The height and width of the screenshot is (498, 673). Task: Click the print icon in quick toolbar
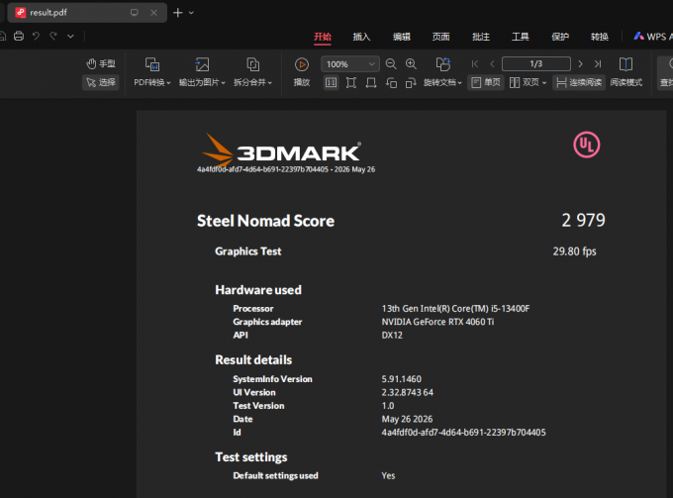click(19, 36)
